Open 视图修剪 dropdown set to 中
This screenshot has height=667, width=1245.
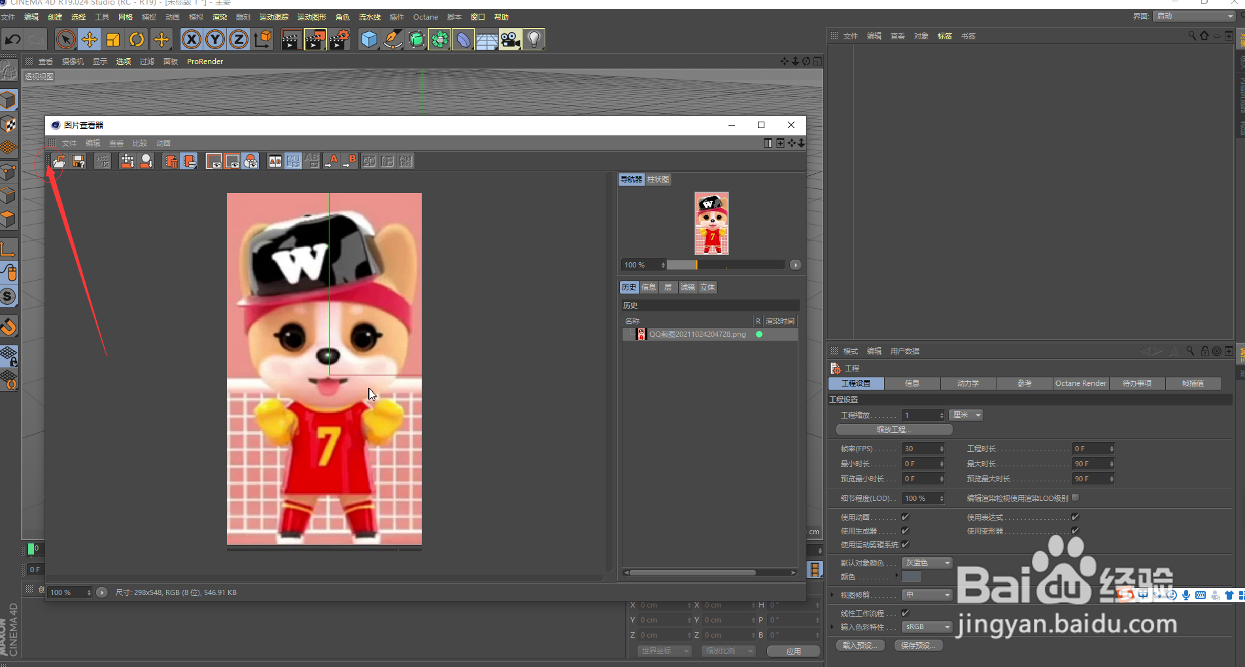click(x=927, y=594)
